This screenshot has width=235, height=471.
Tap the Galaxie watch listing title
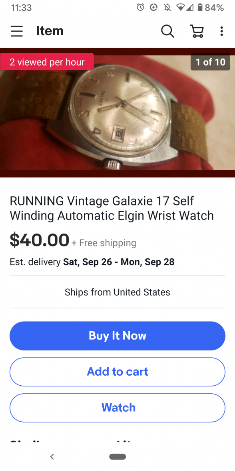[x=112, y=208]
